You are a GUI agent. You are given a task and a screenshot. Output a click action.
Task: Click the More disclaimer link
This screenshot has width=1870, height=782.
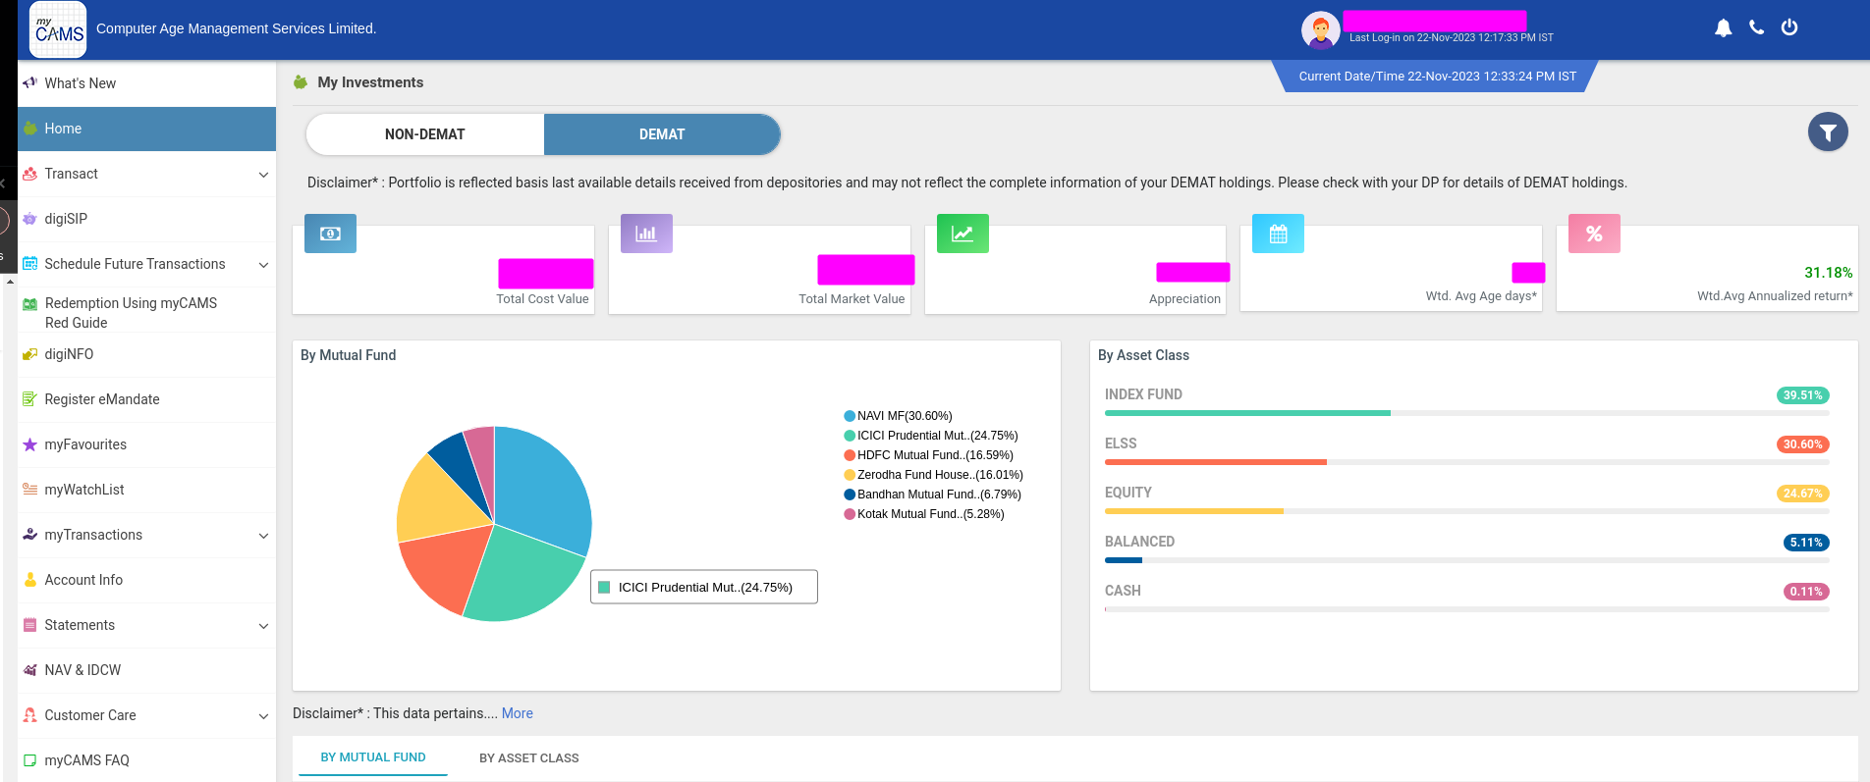(x=517, y=713)
